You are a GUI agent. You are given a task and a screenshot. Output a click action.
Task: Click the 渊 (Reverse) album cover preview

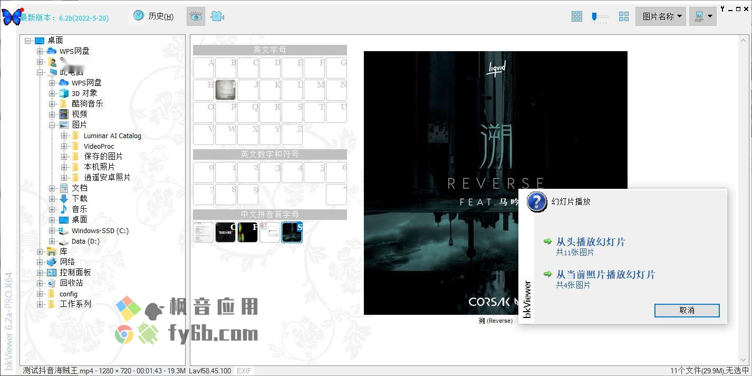pyautogui.click(x=496, y=183)
